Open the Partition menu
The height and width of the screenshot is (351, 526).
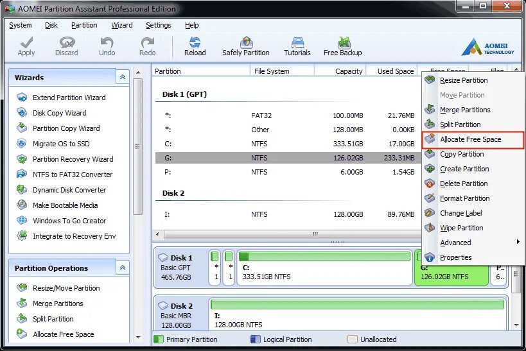(84, 25)
